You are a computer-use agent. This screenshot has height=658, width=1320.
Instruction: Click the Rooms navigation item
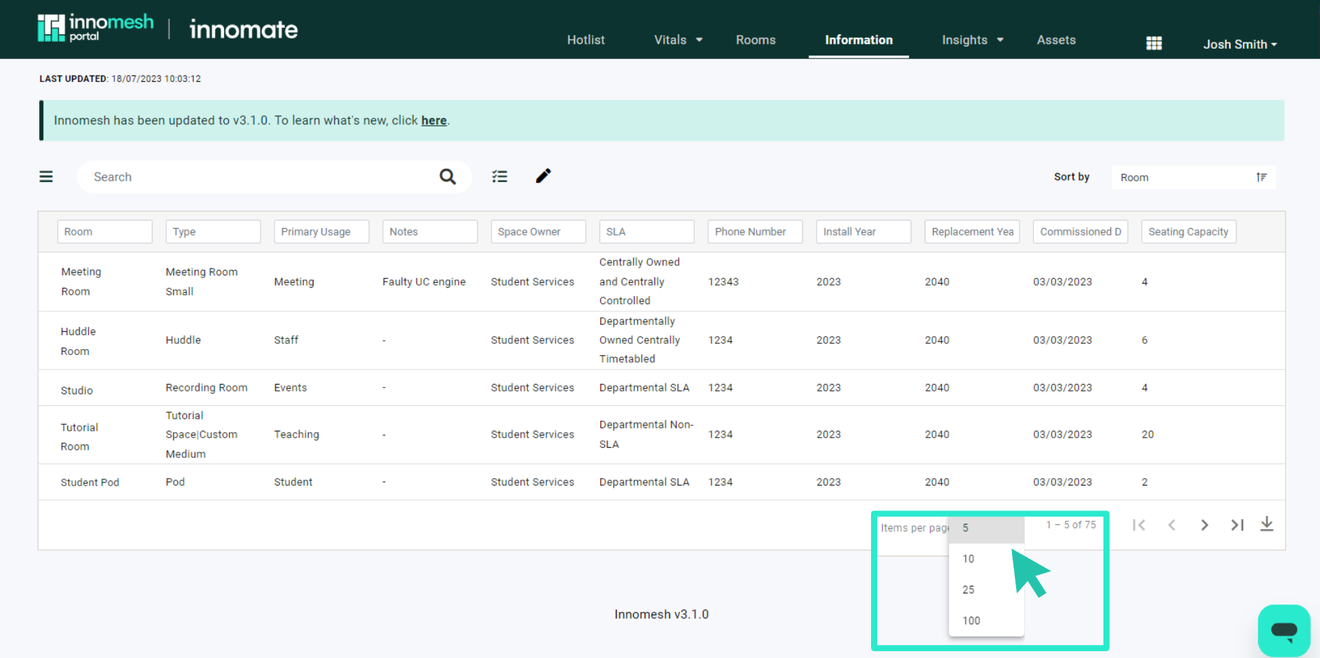(756, 40)
